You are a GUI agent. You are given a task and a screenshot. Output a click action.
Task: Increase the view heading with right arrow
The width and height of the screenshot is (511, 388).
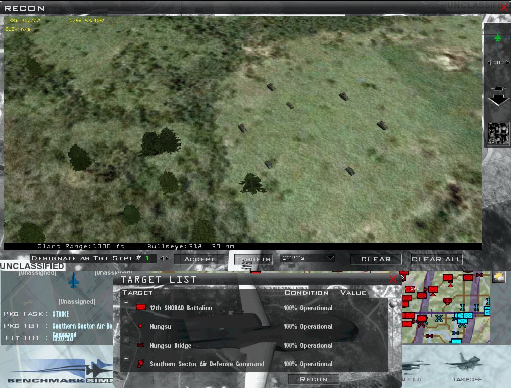[508, 62]
